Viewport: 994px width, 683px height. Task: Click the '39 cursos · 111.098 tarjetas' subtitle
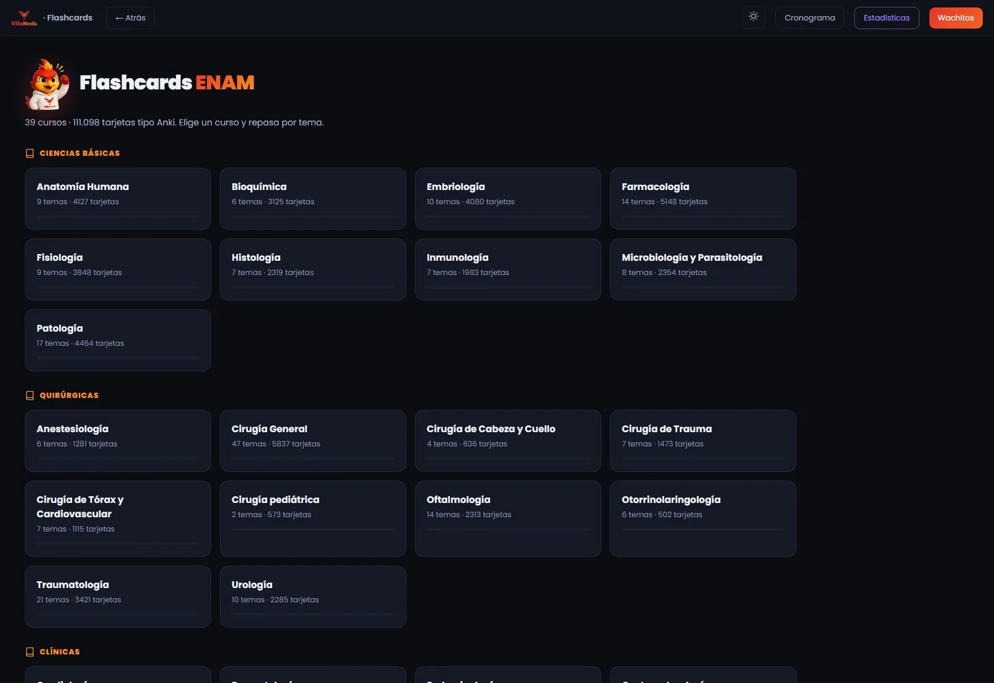coord(175,122)
